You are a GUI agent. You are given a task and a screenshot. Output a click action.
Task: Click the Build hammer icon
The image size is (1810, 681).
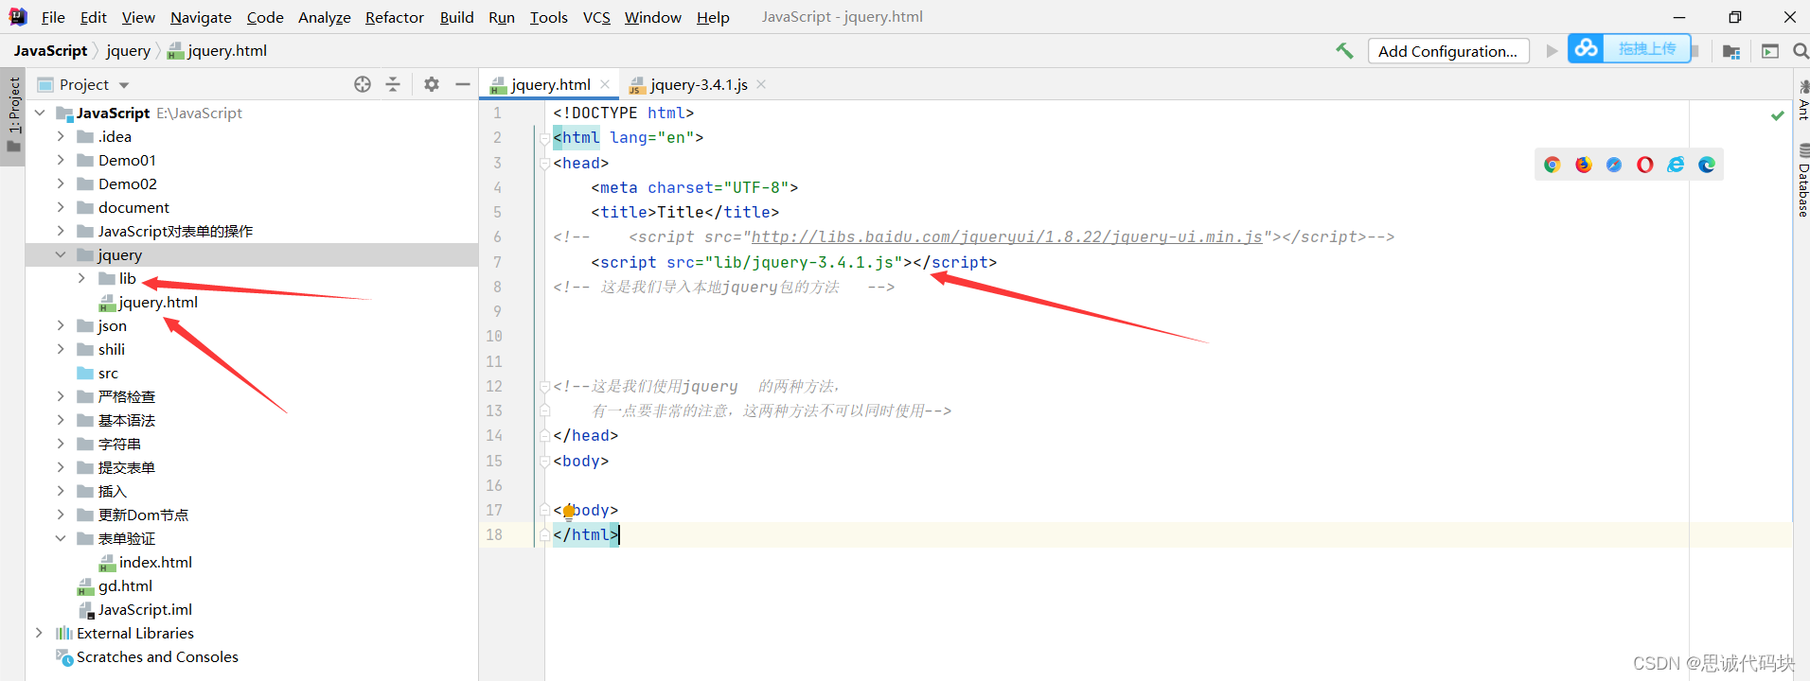pyautogui.click(x=1344, y=51)
